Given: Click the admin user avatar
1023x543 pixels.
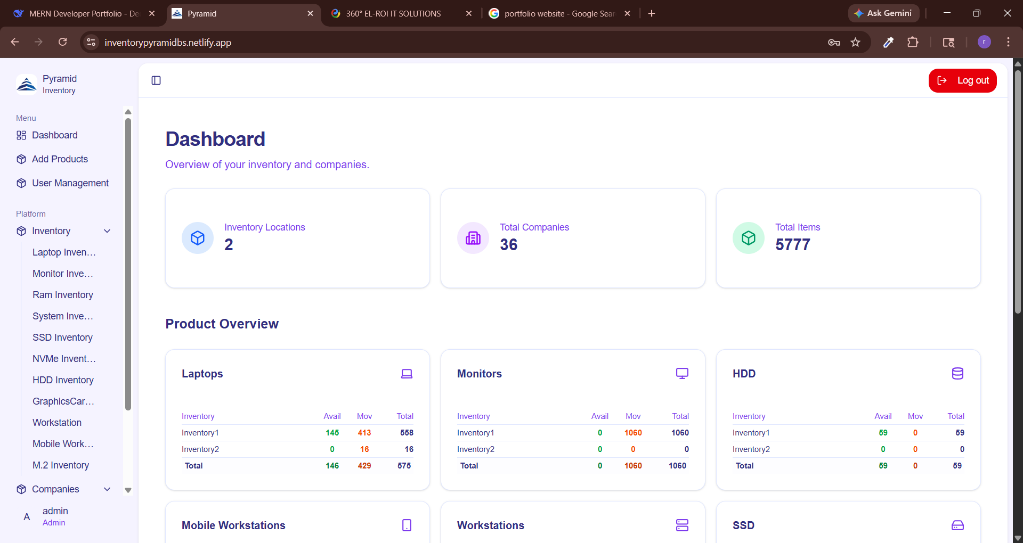Looking at the screenshot, I should point(27,517).
